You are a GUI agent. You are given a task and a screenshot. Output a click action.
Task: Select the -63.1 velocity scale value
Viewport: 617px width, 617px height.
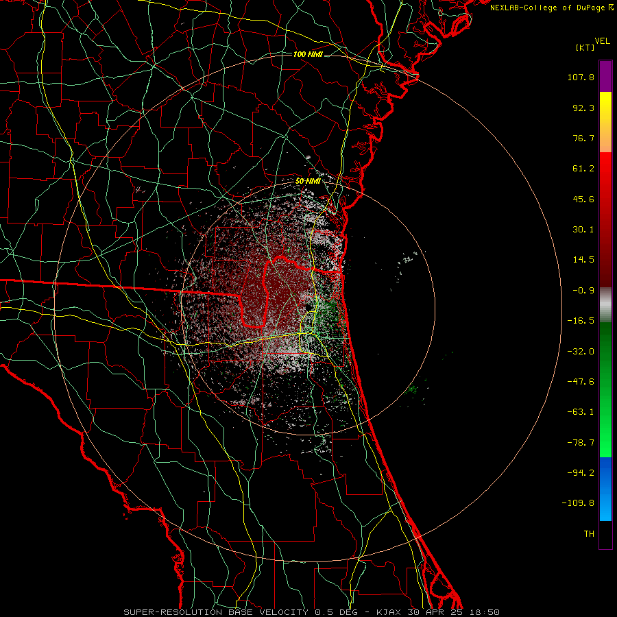click(581, 412)
